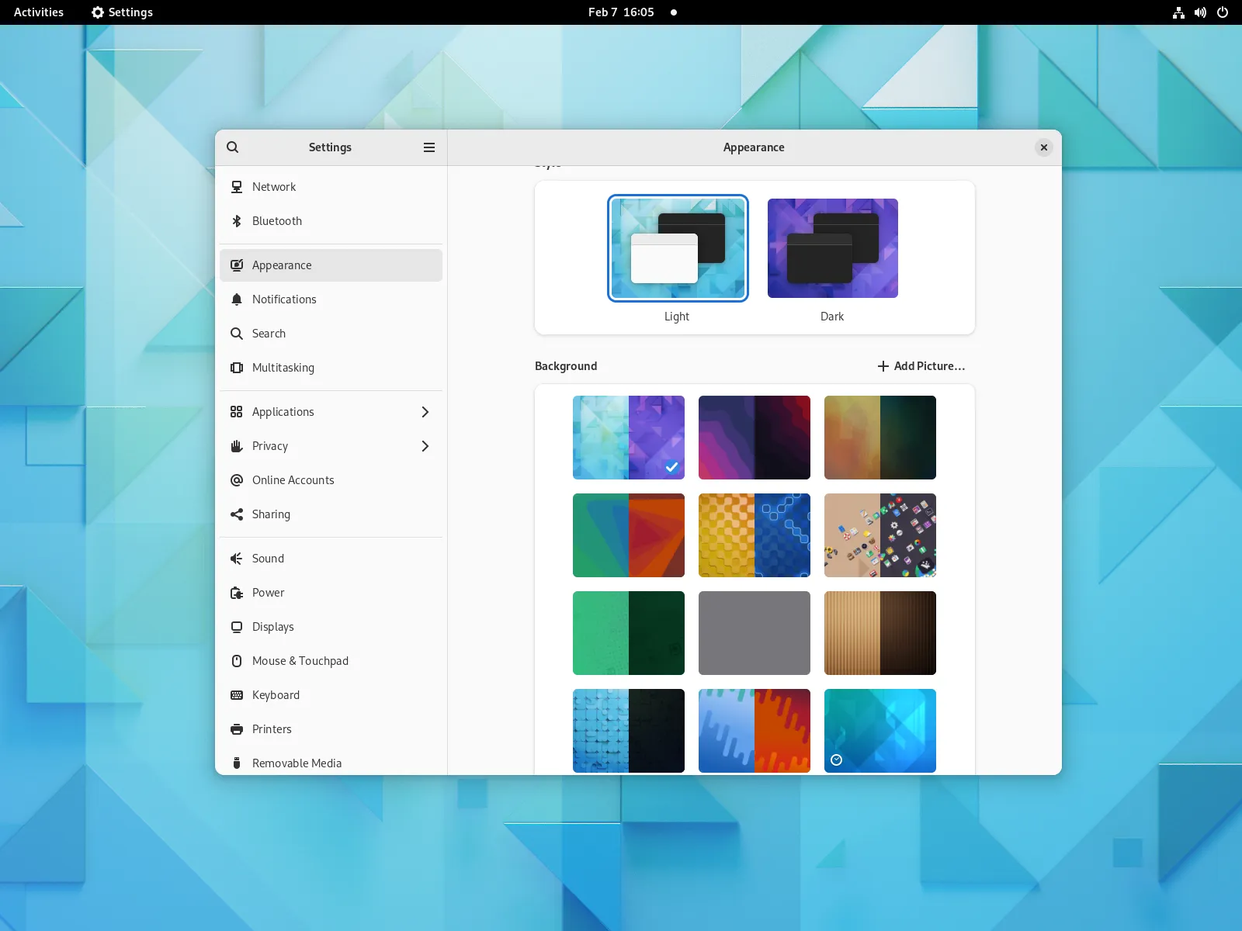Screen dimensions: 1242x931
Task: Click the Add Picture button
Action: point(921,366)
